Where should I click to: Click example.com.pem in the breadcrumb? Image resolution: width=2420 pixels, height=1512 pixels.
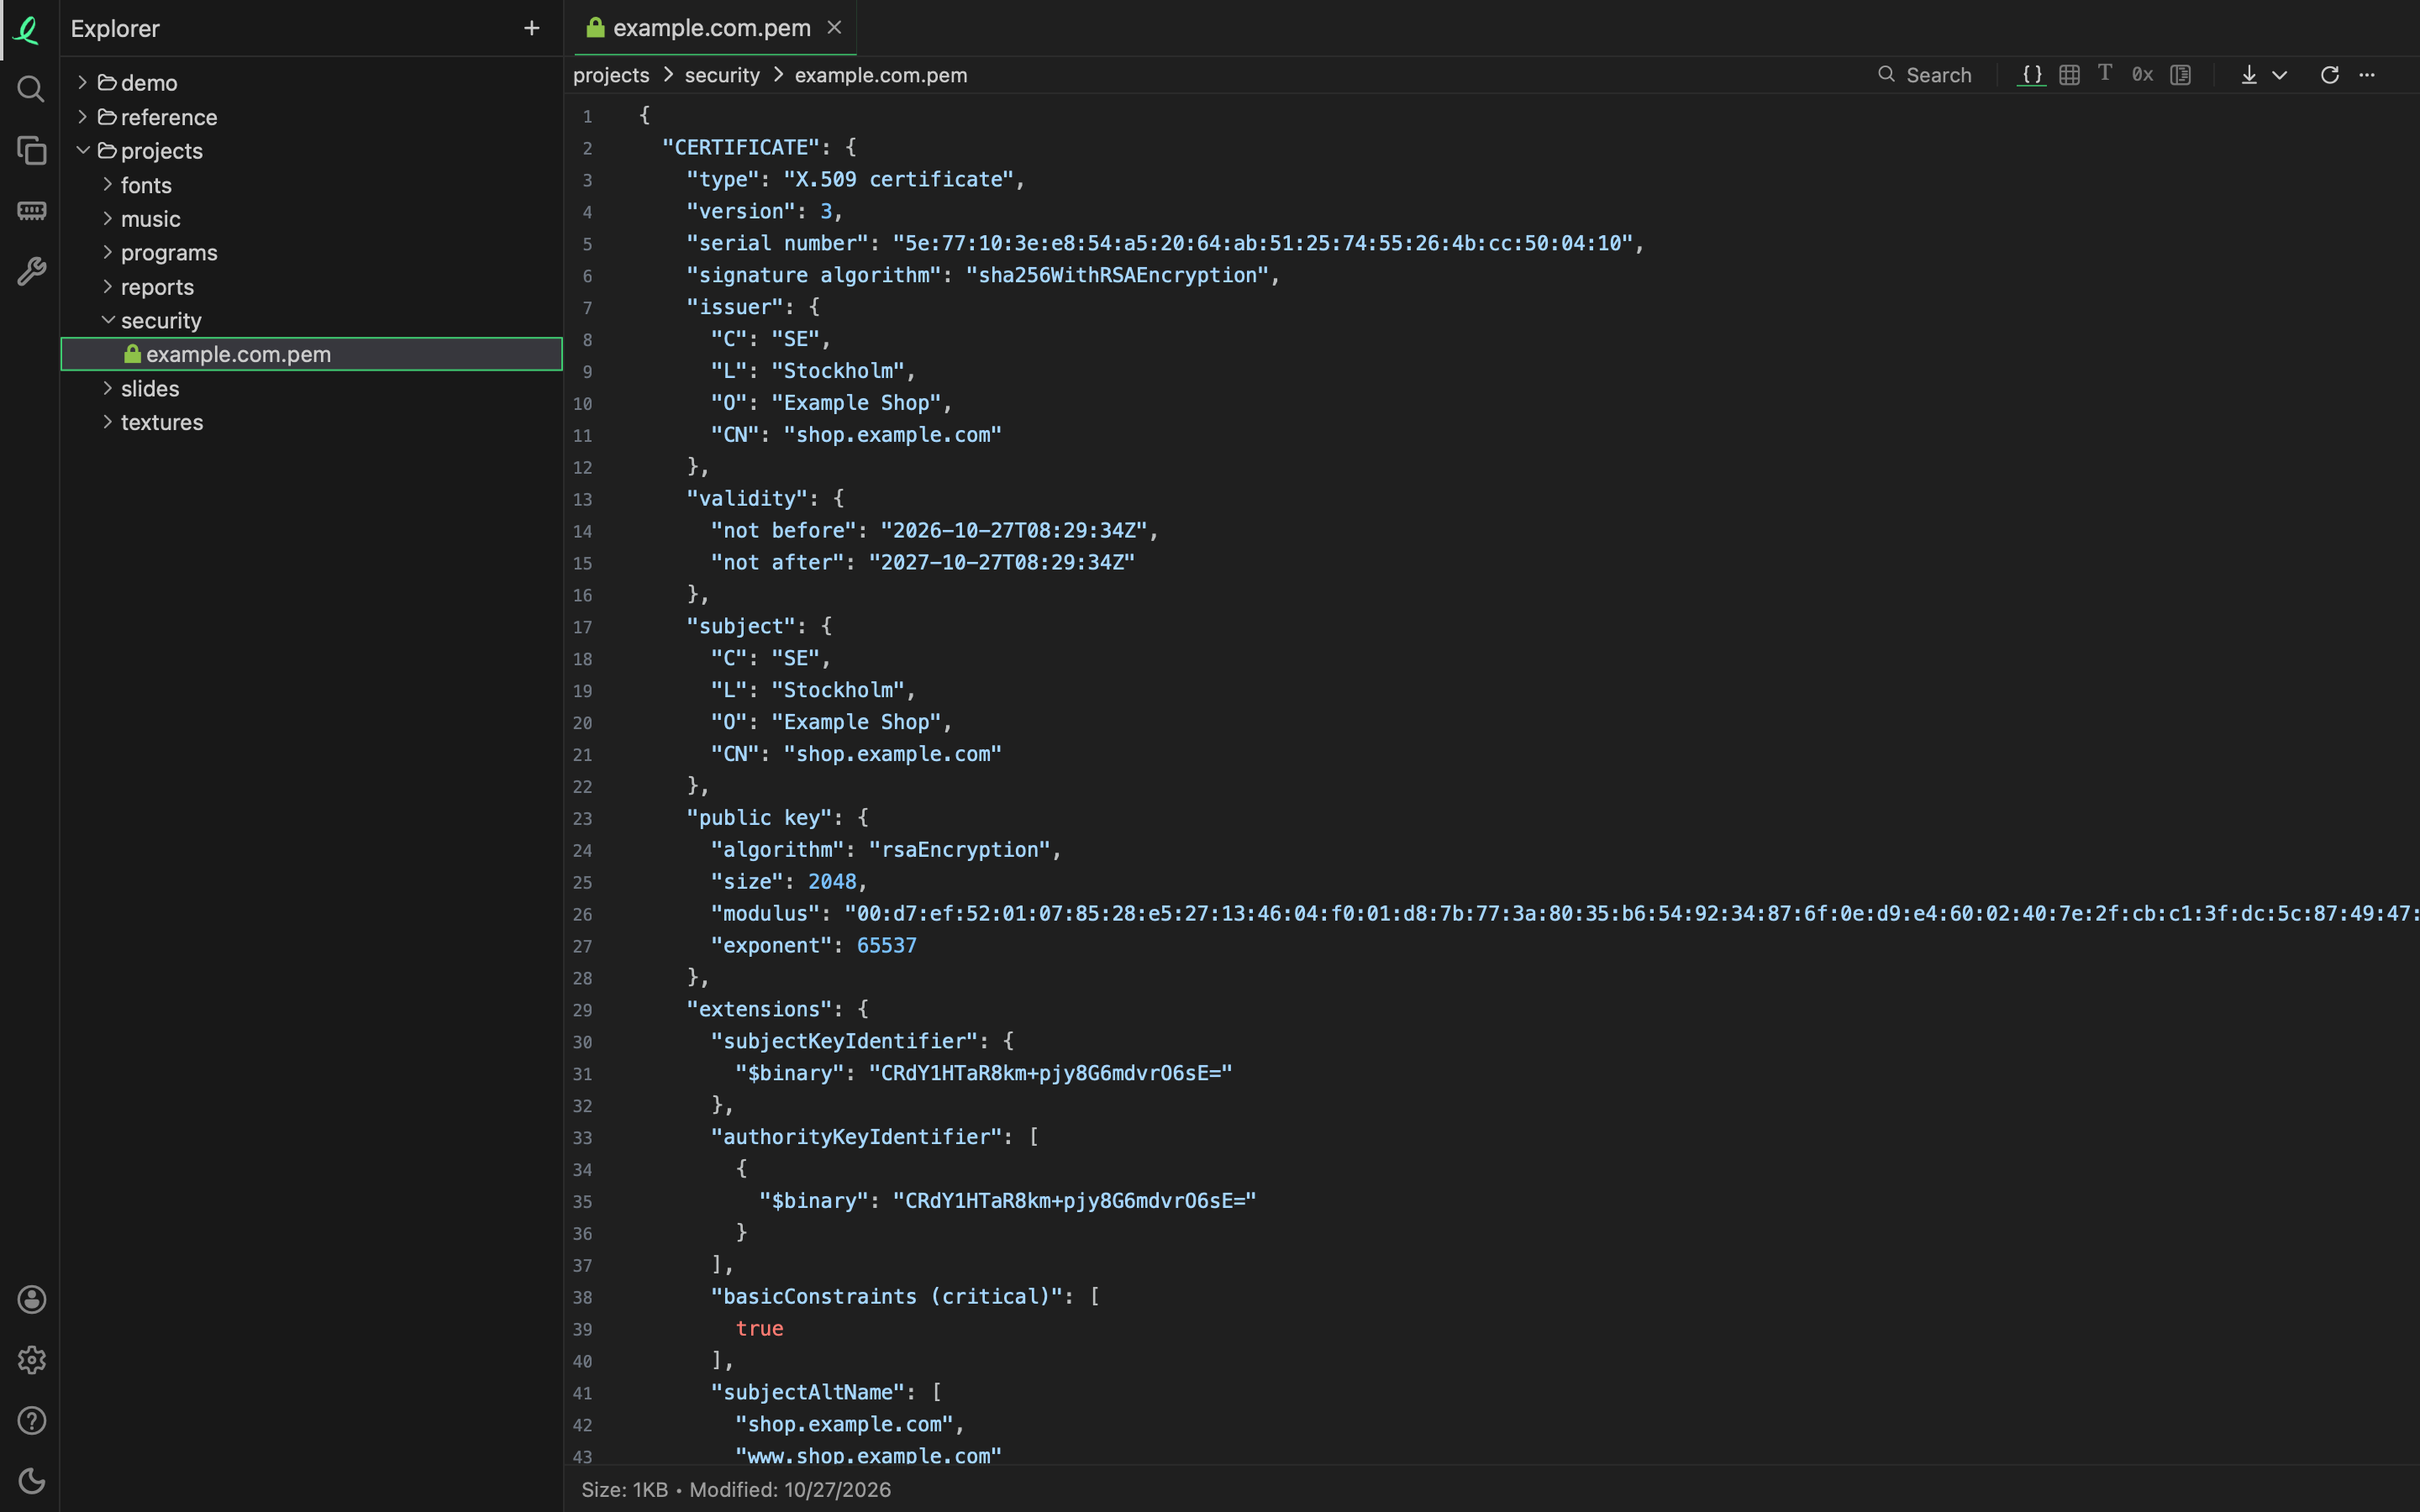coord(880,75)
